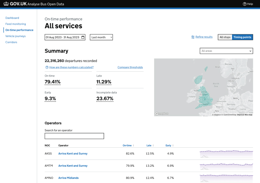Select the Timing points toggle
Screen dimensions: 260x183
pos(242,37)
